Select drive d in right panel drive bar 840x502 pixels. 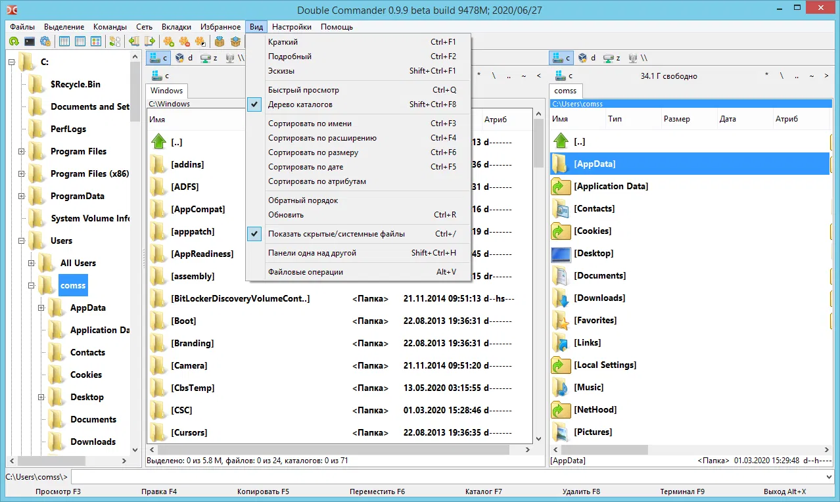[587, 58]
